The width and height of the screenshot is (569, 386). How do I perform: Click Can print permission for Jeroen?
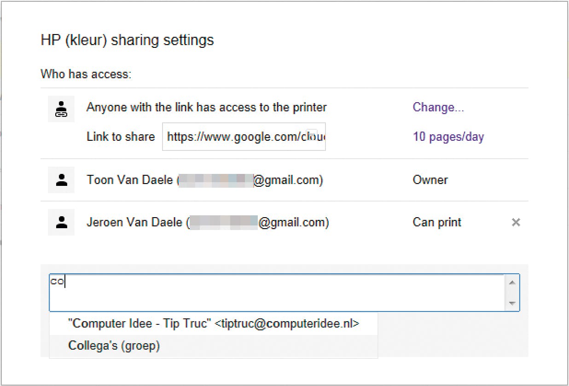436,223
